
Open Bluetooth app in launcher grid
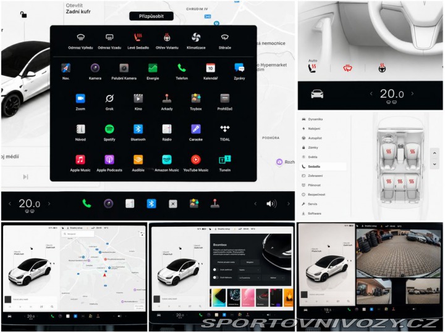click(138, 129)
